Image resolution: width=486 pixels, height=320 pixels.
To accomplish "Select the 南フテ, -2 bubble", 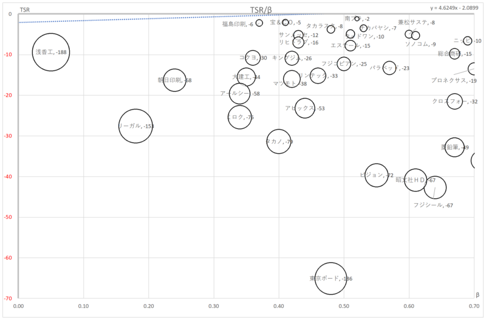I will [x=357, y=19].
